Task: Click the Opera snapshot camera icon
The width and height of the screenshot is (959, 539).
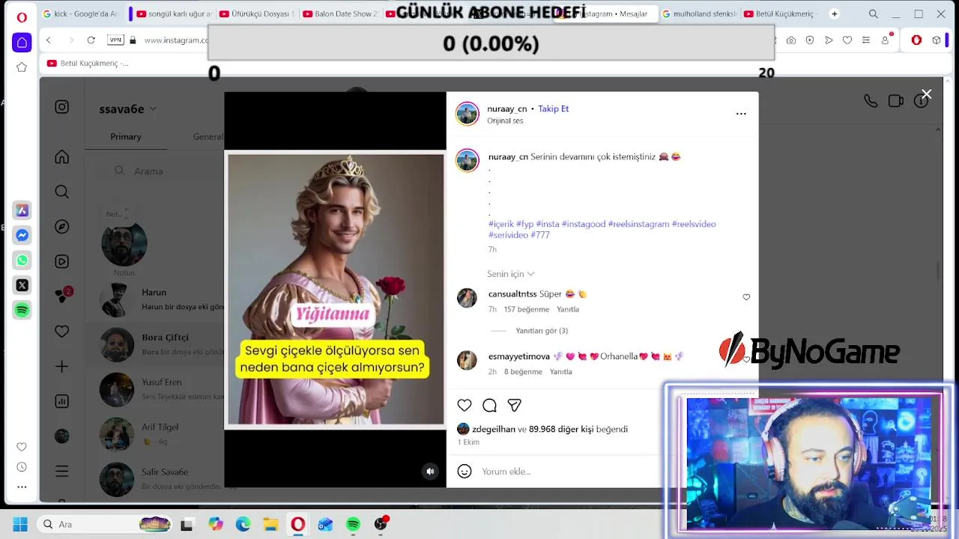Action: (x=791, y=40)
